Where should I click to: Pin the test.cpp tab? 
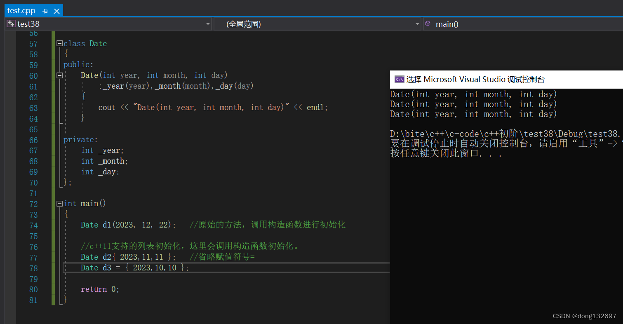click(45, 11)
